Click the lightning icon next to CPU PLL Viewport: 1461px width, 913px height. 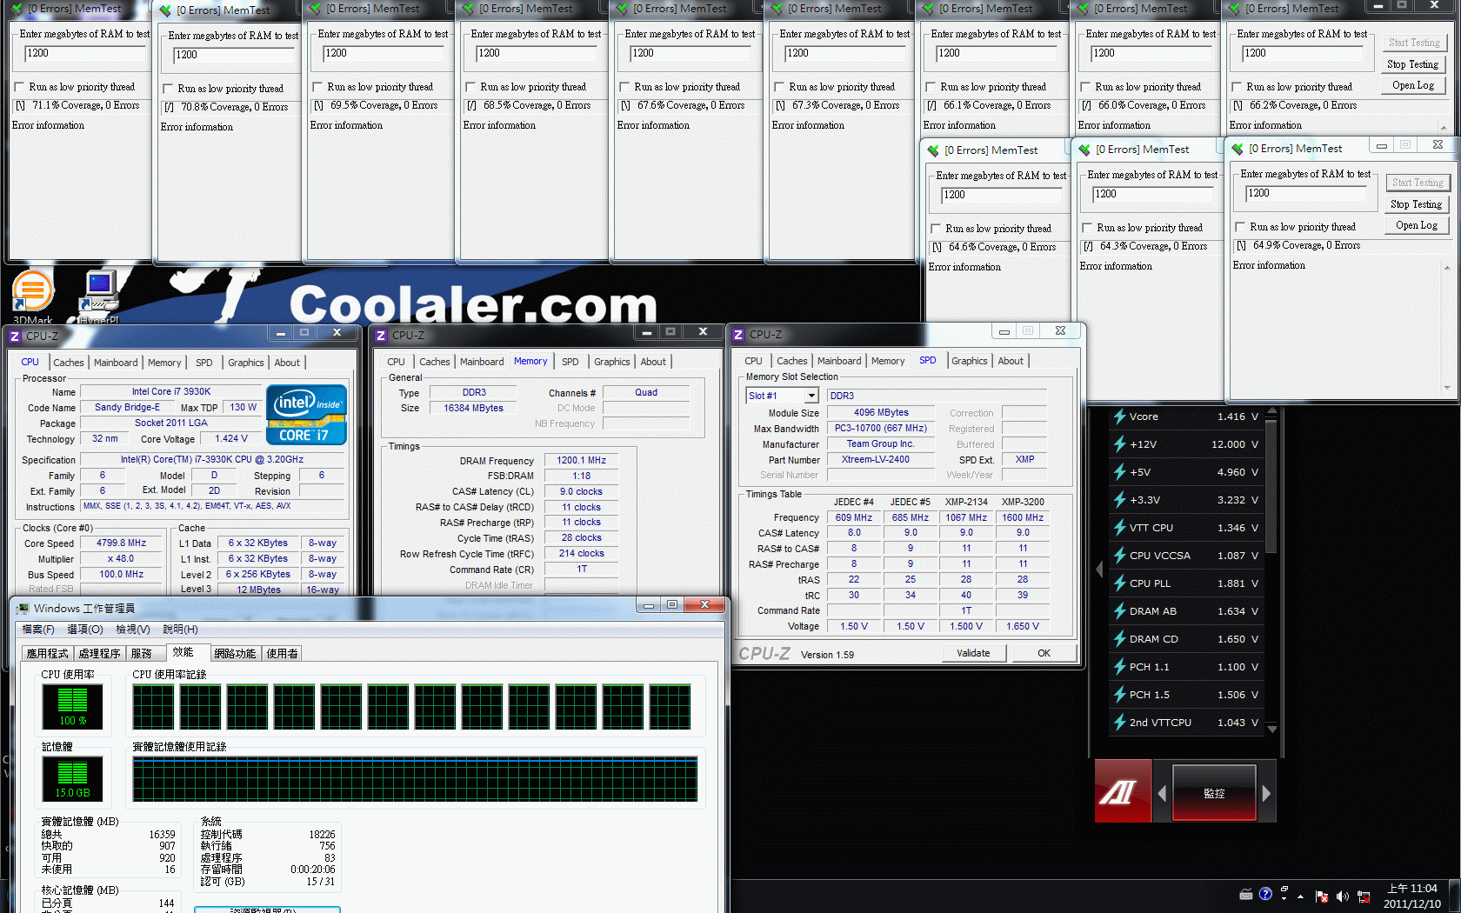(x=1120, y=583)
